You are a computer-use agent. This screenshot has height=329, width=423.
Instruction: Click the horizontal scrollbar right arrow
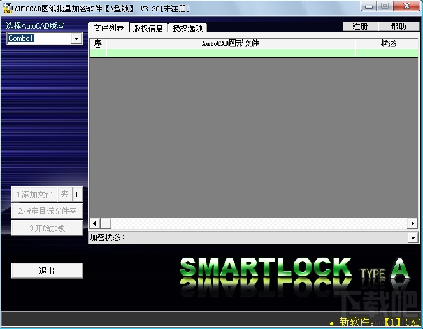pos(412,223)
